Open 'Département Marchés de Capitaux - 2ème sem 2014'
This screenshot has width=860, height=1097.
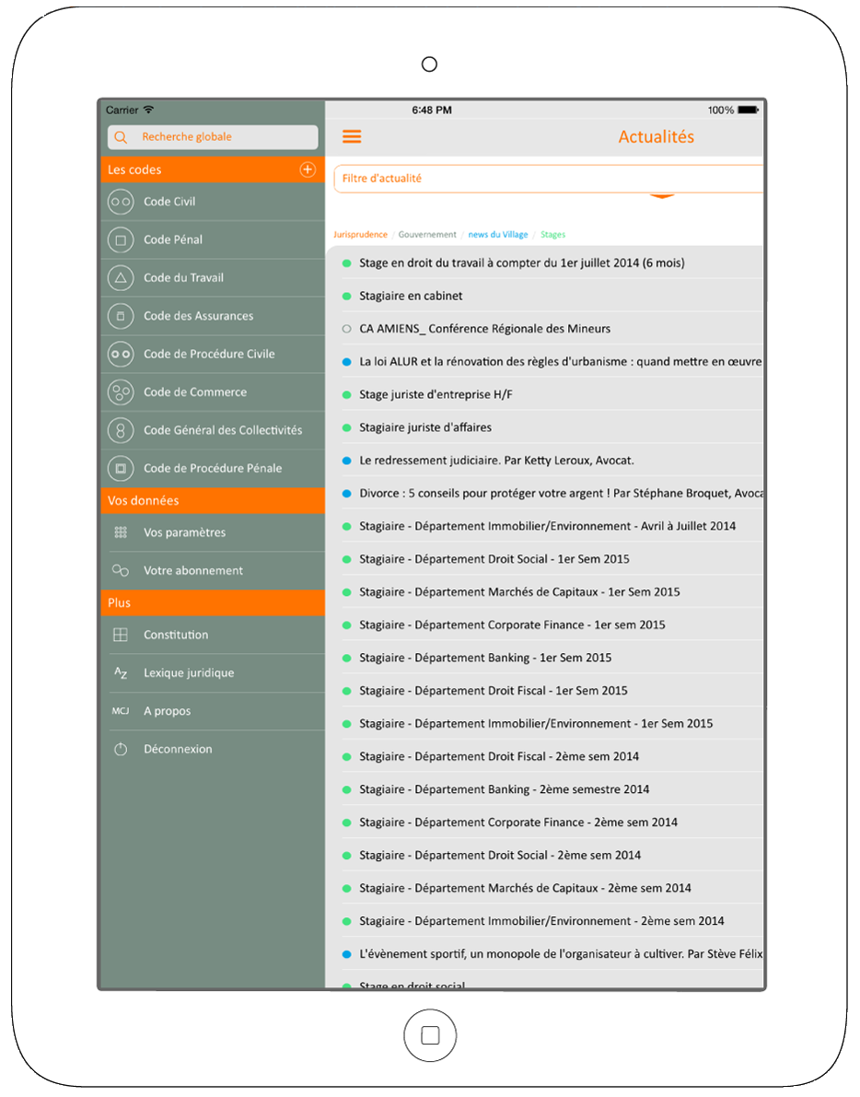coord(545,888)
